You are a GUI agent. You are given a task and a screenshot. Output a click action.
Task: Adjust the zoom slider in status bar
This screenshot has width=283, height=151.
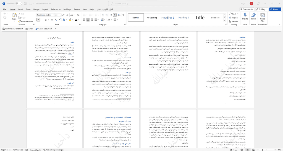pos(266,150)
